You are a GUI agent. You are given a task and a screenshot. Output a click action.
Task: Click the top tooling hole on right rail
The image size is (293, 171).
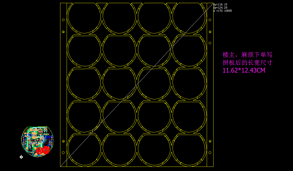click(x=210, y=20)
